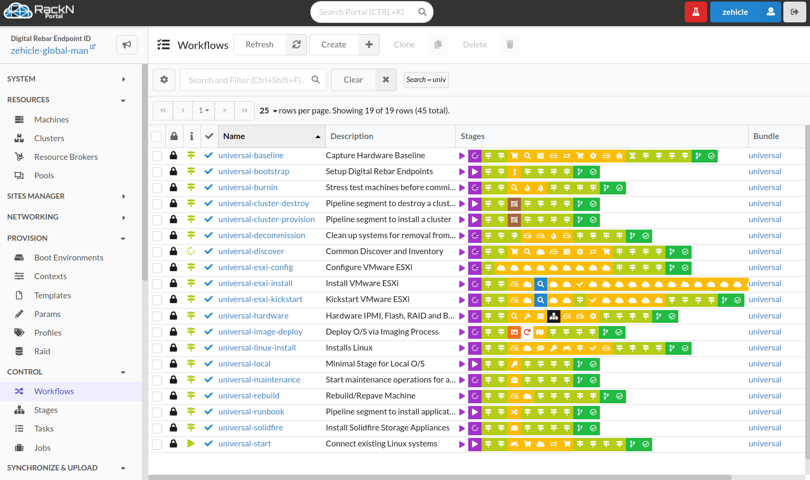Check the universal-baseline row checkbox
810x480 pixels.
coord(157,156)
